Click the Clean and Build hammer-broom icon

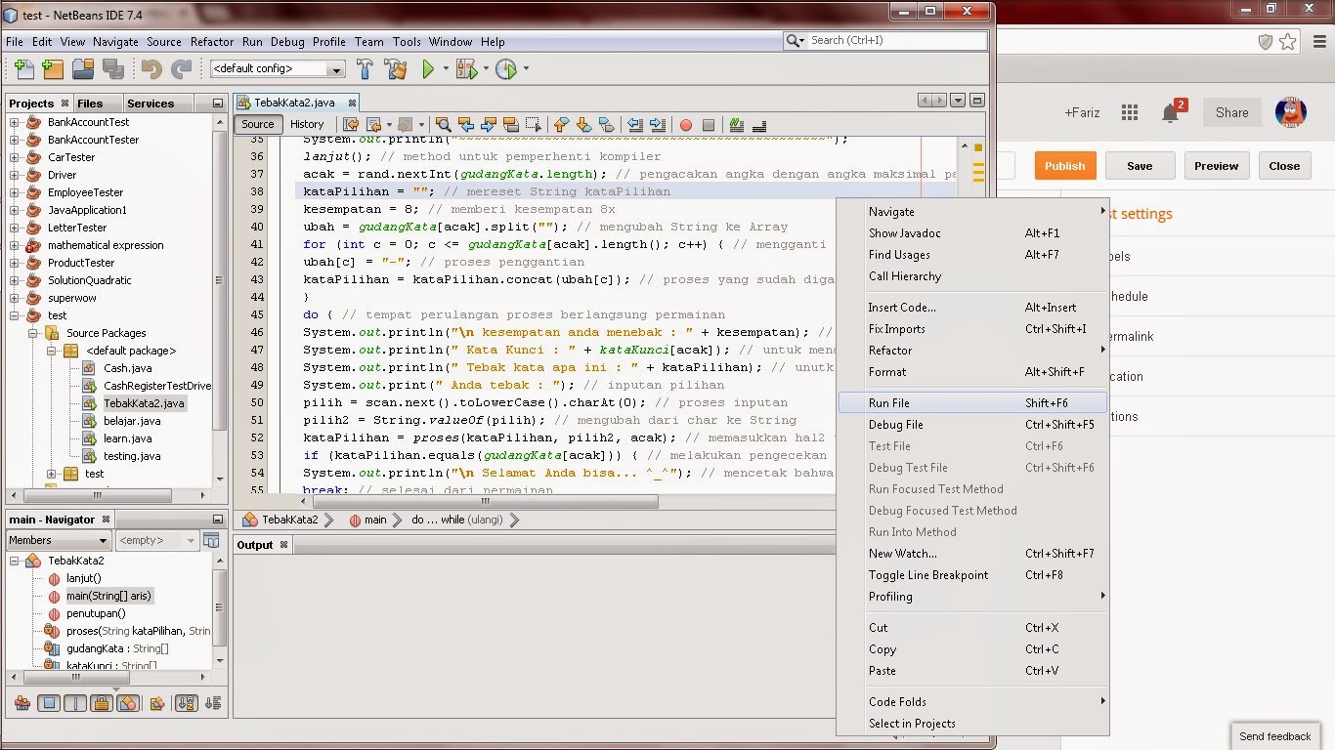[x=395, y=69]
